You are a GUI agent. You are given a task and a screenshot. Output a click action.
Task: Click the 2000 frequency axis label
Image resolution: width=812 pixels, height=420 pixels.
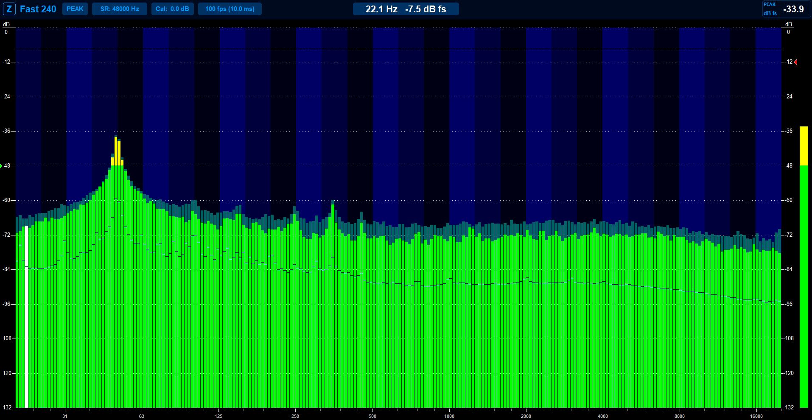click(x=526, y=416)
